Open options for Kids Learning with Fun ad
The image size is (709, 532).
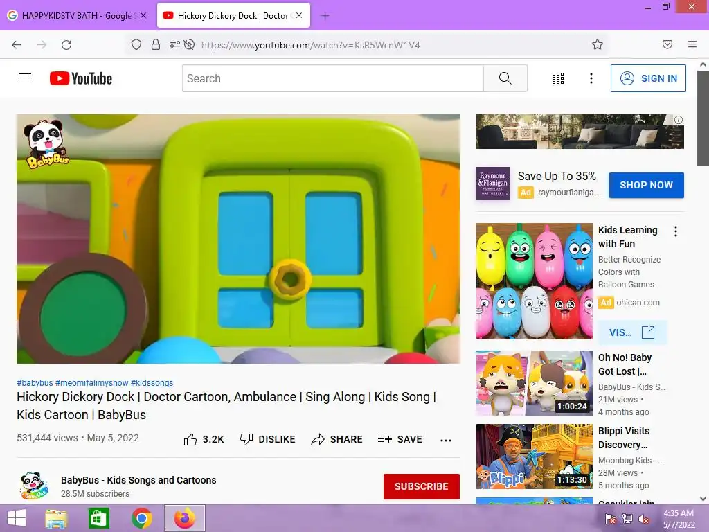click(676, 231)
